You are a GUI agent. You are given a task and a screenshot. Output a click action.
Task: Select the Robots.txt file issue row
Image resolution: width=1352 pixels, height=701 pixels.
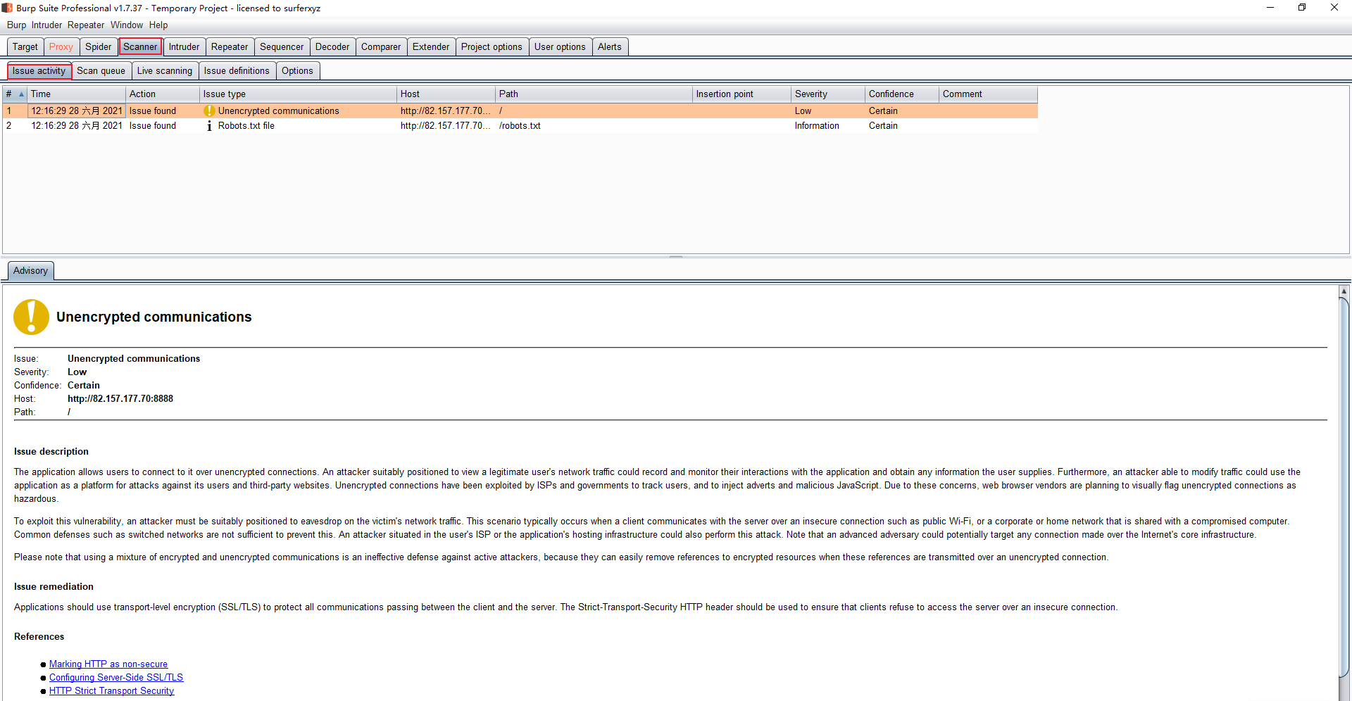pos(520,126)
